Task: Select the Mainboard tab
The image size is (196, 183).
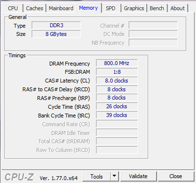Action: pos(61,8)
